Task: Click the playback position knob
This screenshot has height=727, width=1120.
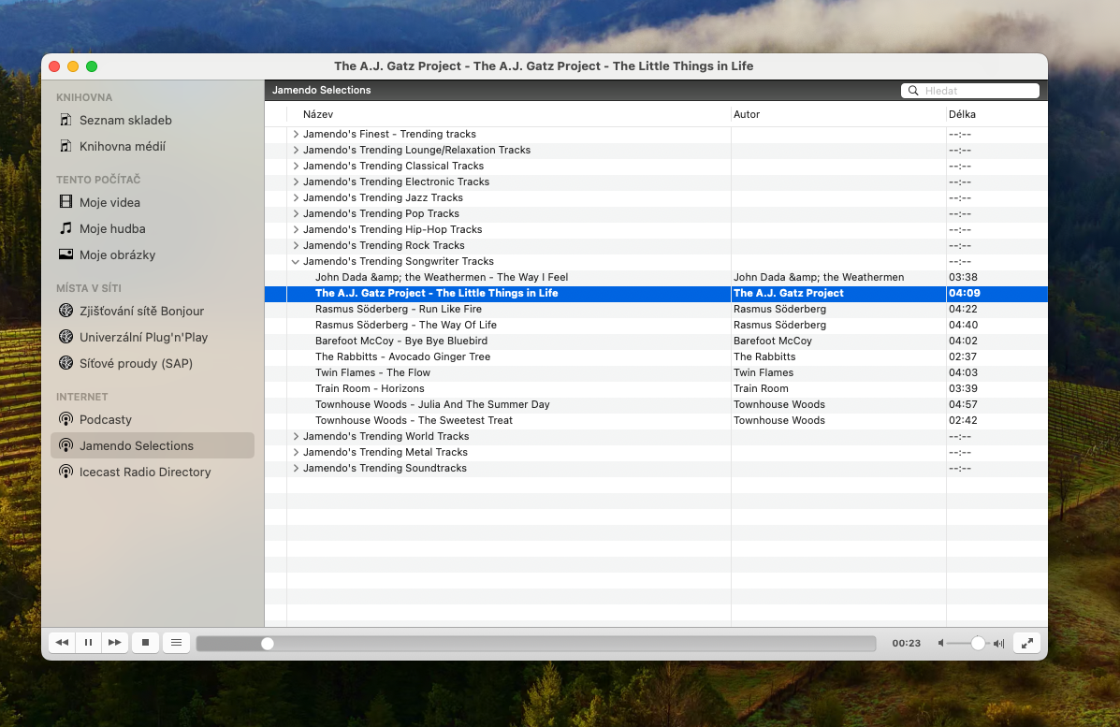Action: coord(268,644)
